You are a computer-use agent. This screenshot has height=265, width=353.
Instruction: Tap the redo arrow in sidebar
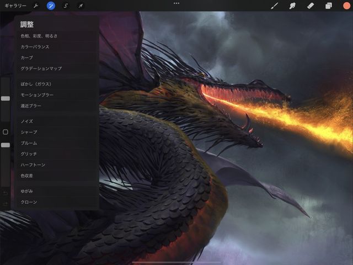coord(6,204)
